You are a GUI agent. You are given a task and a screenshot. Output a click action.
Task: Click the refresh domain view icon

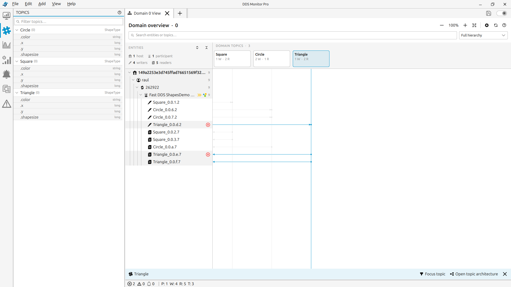tap(496, 25)
